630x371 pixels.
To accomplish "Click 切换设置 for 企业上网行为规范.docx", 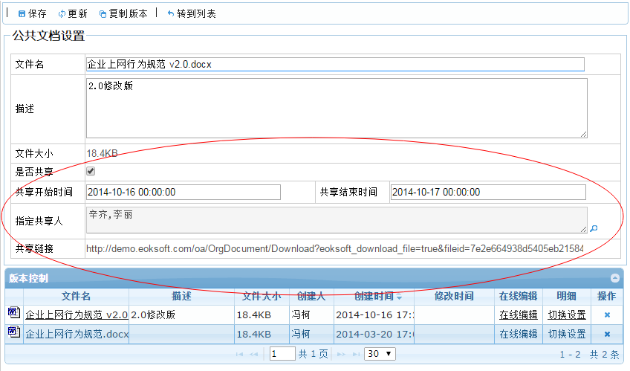I will [x=567, y=335].
